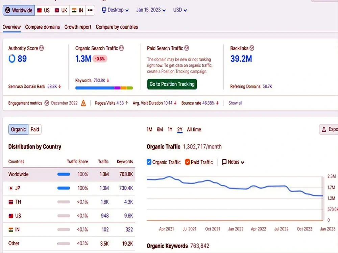
Task: Click IN keywords value 322
Action: [129, 230]
